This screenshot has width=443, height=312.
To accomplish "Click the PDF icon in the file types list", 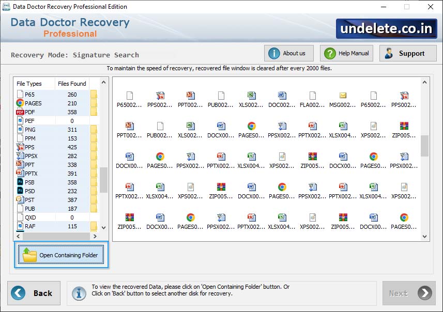I will click(21, 112).
